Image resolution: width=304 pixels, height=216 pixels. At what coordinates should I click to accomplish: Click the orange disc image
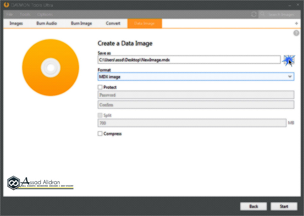(50, 67)
